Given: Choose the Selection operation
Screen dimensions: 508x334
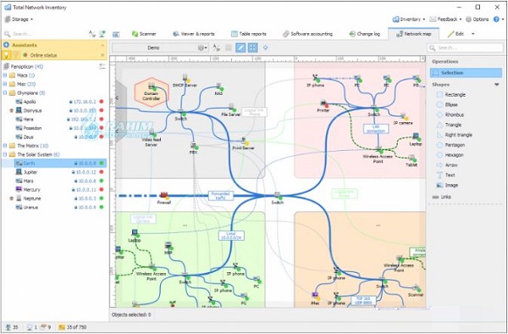Looking at the screenshot, I should 466,73.
